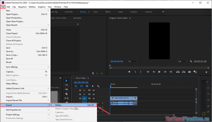This screenshot has height=122, width=212.
Task: Click the Export Frame camera icon
Action: pos(189,72)
